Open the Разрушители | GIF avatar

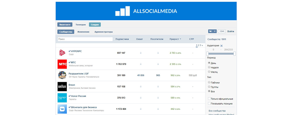coord(62,75)
